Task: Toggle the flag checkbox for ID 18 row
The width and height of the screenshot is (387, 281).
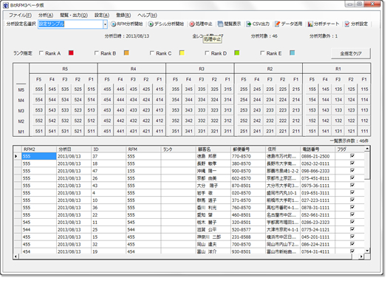Action: tap(352, 163)
